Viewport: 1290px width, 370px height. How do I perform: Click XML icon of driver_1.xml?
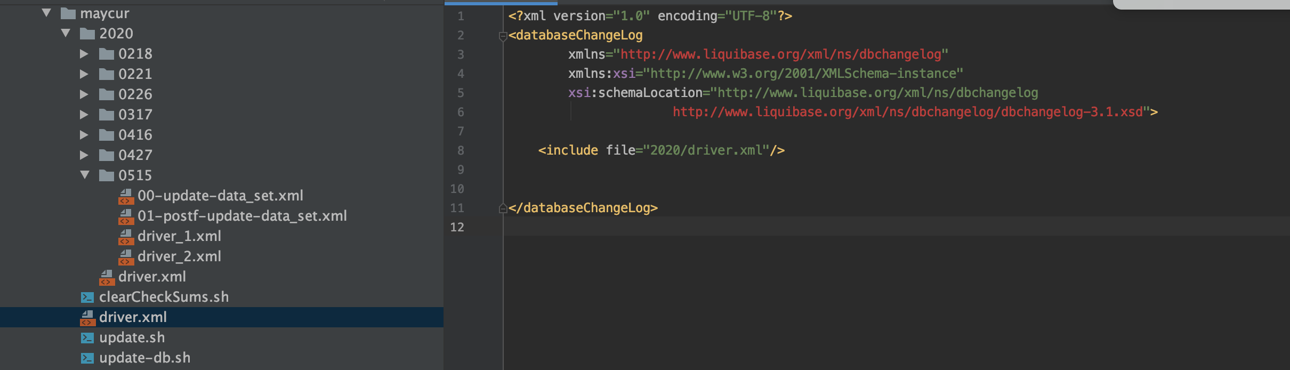pyautogui.click(x=126, y=237)
